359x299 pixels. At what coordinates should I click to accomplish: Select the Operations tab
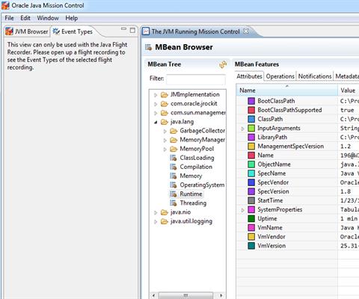[x=280, y=76]
